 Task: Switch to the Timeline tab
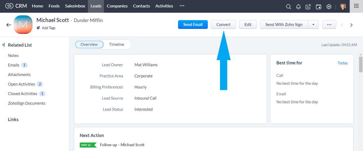(x=116, y=45)
